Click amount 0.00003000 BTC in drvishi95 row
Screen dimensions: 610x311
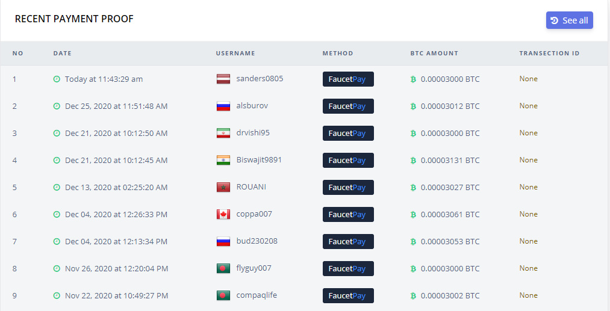click(x=450, y=134)
